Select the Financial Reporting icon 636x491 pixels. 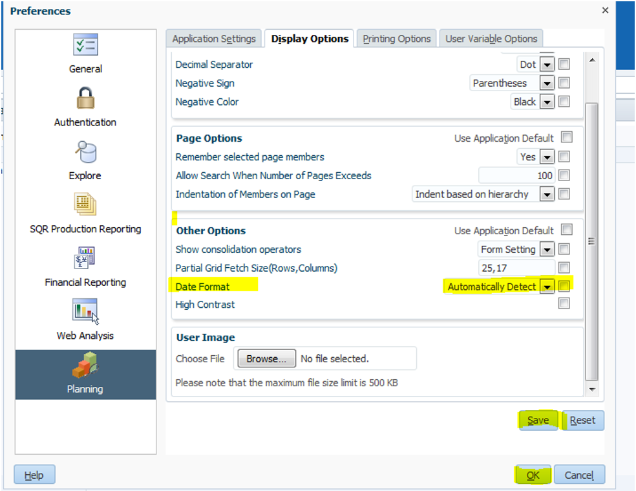(85, 259)
